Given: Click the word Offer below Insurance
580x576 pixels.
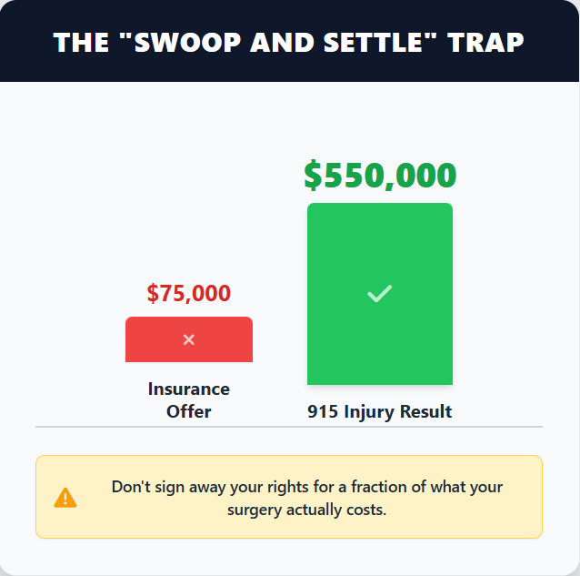Looking at the screenshot, I should tap(189, 411).
